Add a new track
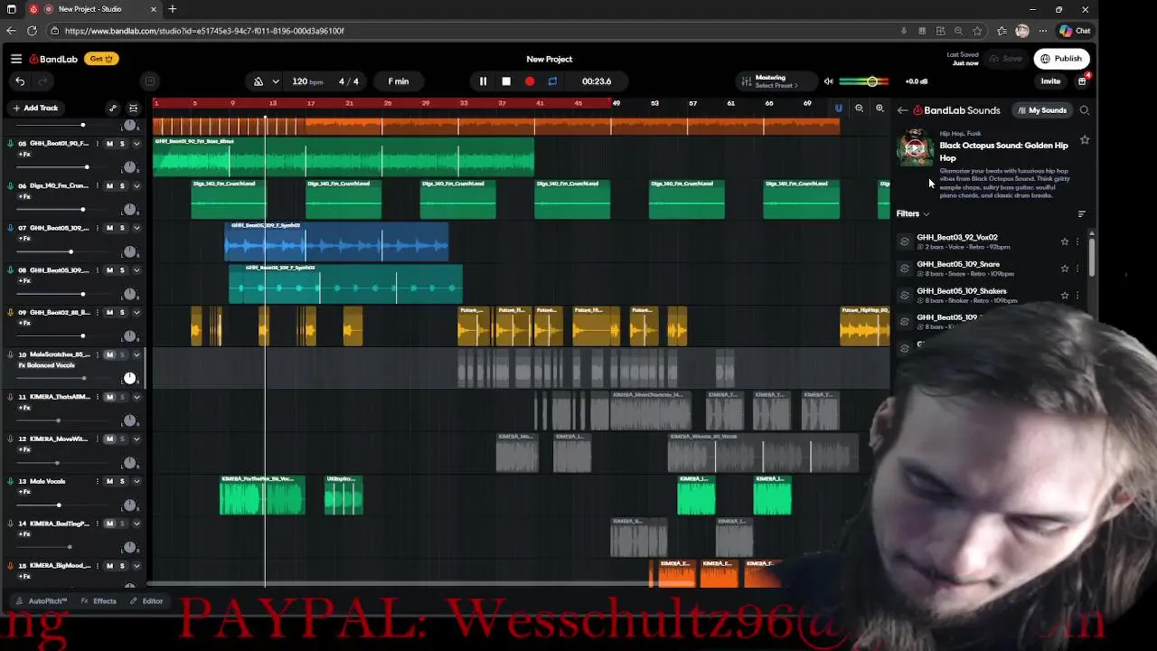 [35, 108]
